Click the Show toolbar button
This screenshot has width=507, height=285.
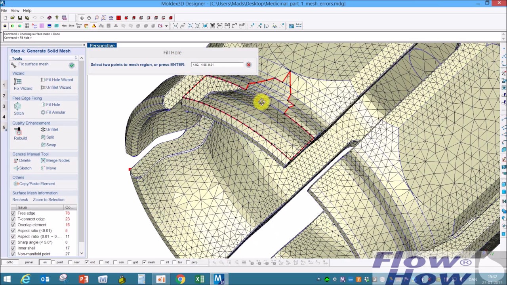(71, 26)
